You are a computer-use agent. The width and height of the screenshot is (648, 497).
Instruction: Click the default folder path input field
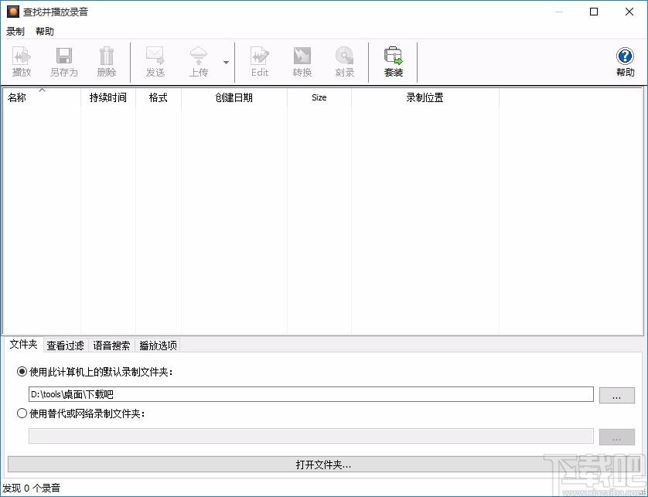pos(311,394)
